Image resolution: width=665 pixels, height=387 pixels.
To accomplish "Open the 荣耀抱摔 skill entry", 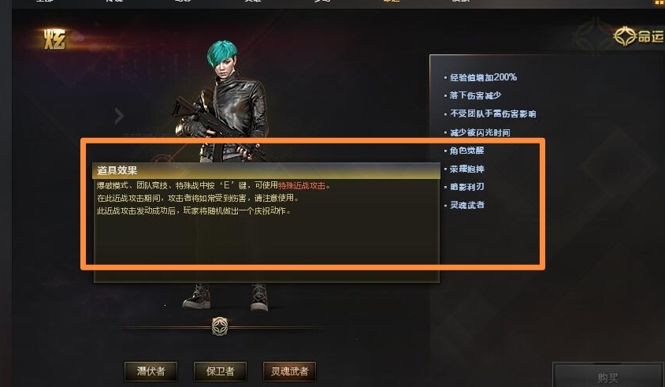I will pyautogui.click(x=466, y=169).
